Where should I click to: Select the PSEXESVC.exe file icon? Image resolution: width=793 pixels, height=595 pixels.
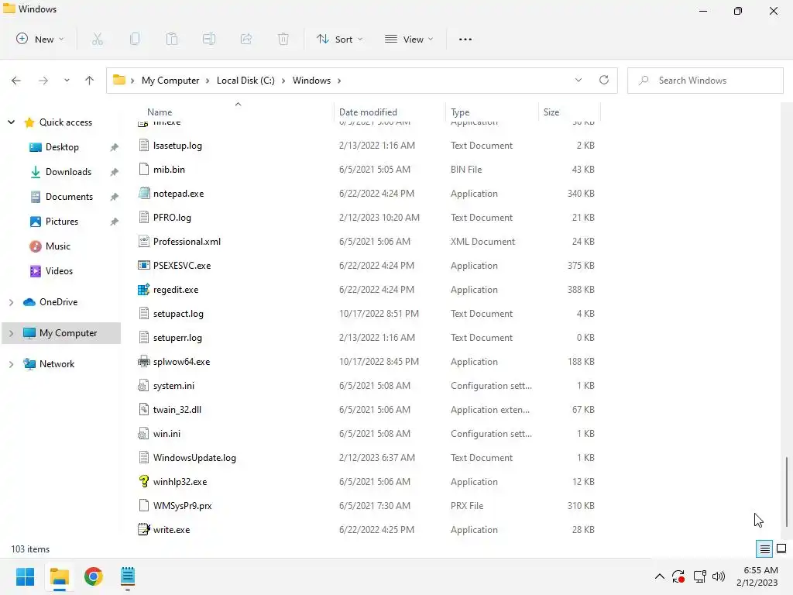click(144, 265)
